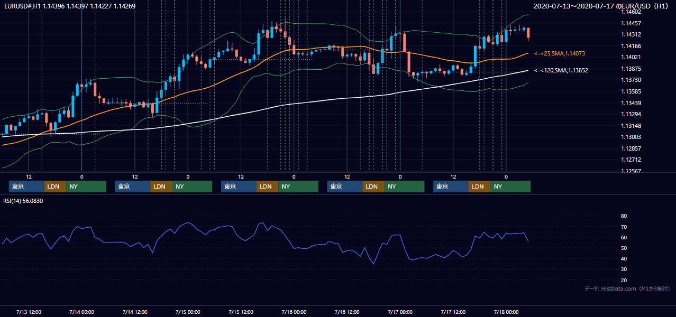
Task: Click price axis value 1.13003
Action: (x=631, y=137)
